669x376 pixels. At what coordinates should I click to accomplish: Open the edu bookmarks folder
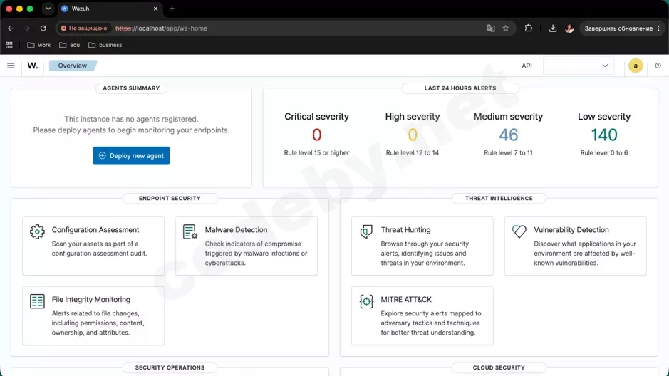click(70, 45)
